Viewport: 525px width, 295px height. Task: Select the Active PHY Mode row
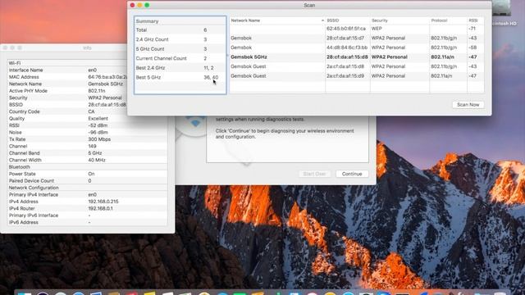tap(67, 91)
